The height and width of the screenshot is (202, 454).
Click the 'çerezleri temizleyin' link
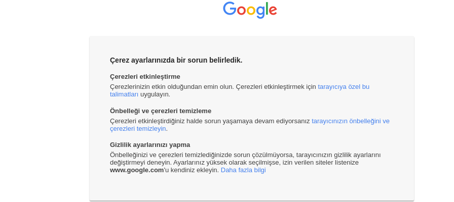coord(138,129)
